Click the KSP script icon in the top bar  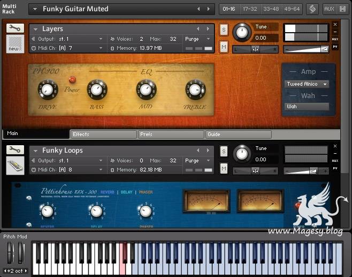[x=312, y=9]
